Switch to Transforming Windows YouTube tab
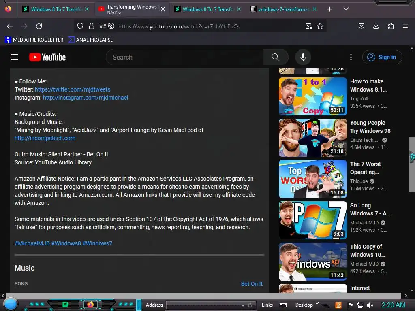 pyautogui.click(x=132, y=9)
